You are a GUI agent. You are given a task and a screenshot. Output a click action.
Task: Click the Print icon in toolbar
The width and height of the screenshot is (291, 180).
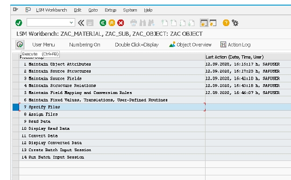[134, 23]
